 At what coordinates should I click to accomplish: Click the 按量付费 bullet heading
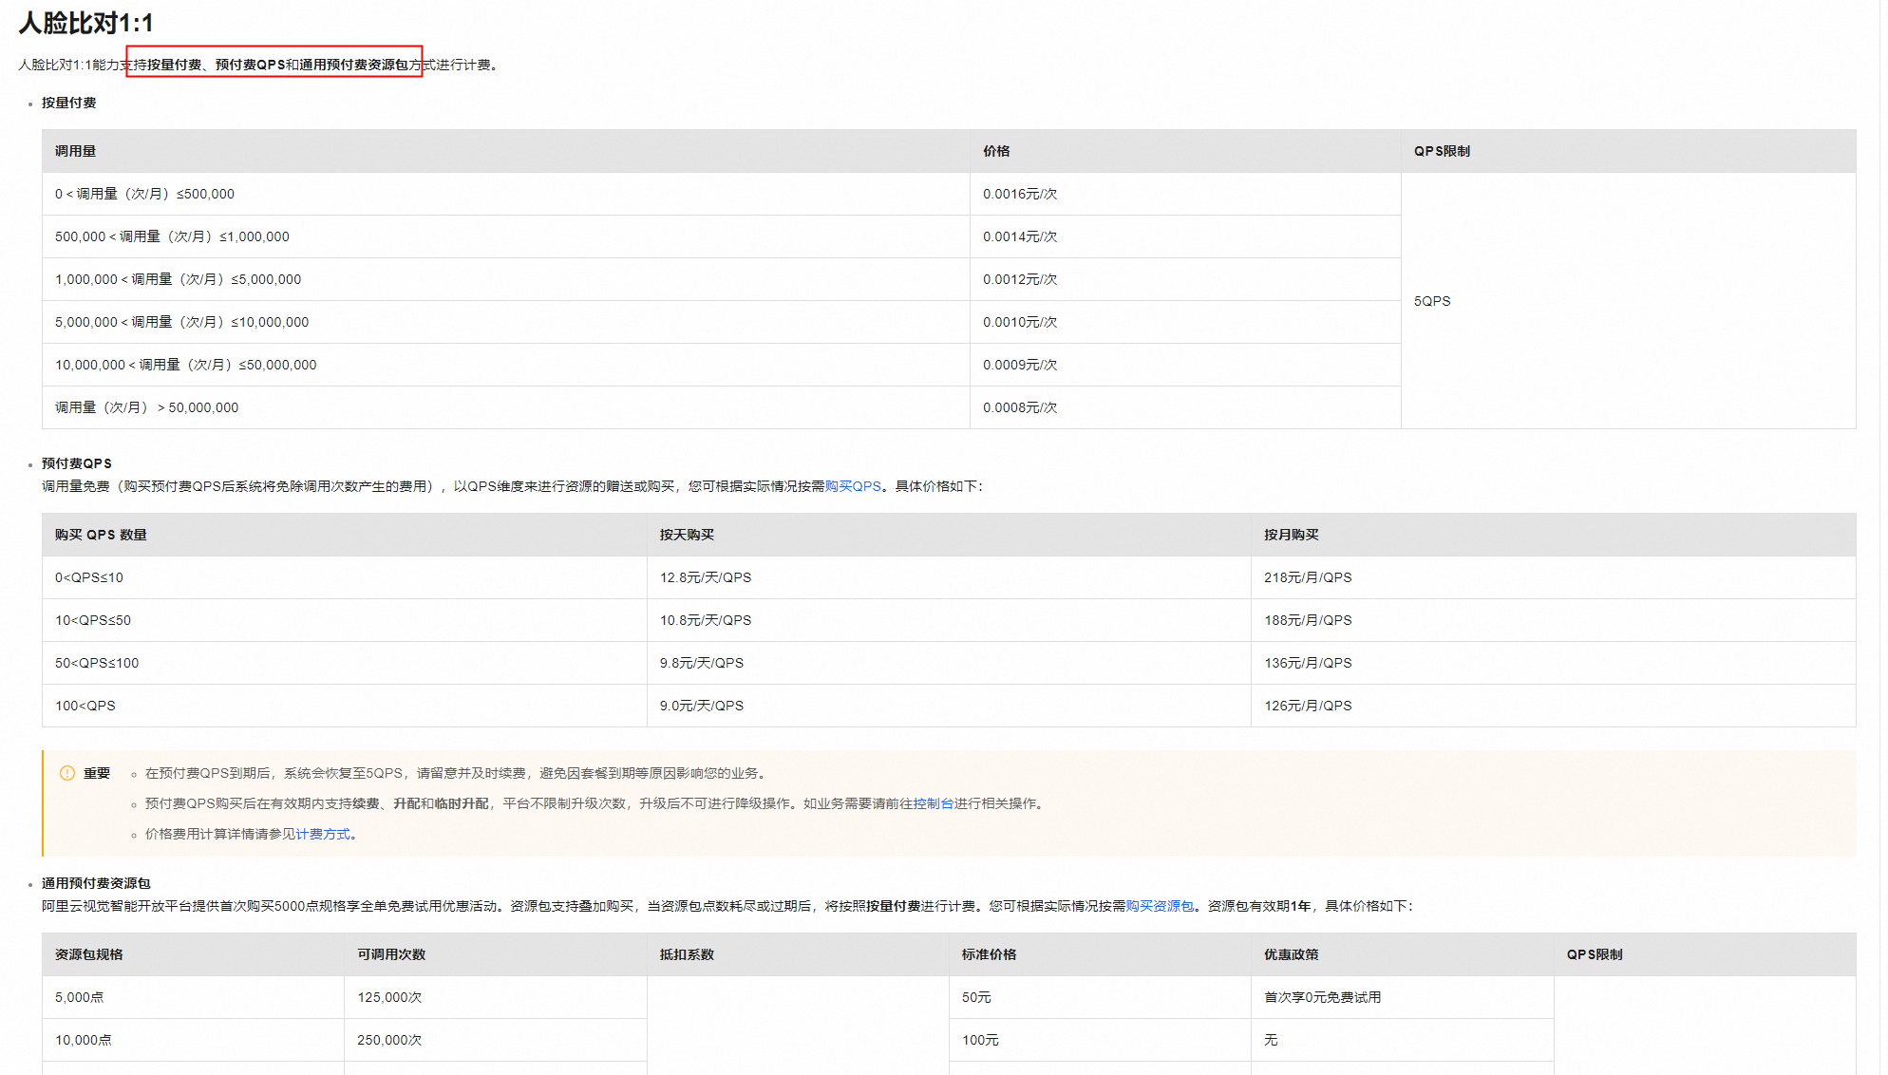click(x=68, y=103)
